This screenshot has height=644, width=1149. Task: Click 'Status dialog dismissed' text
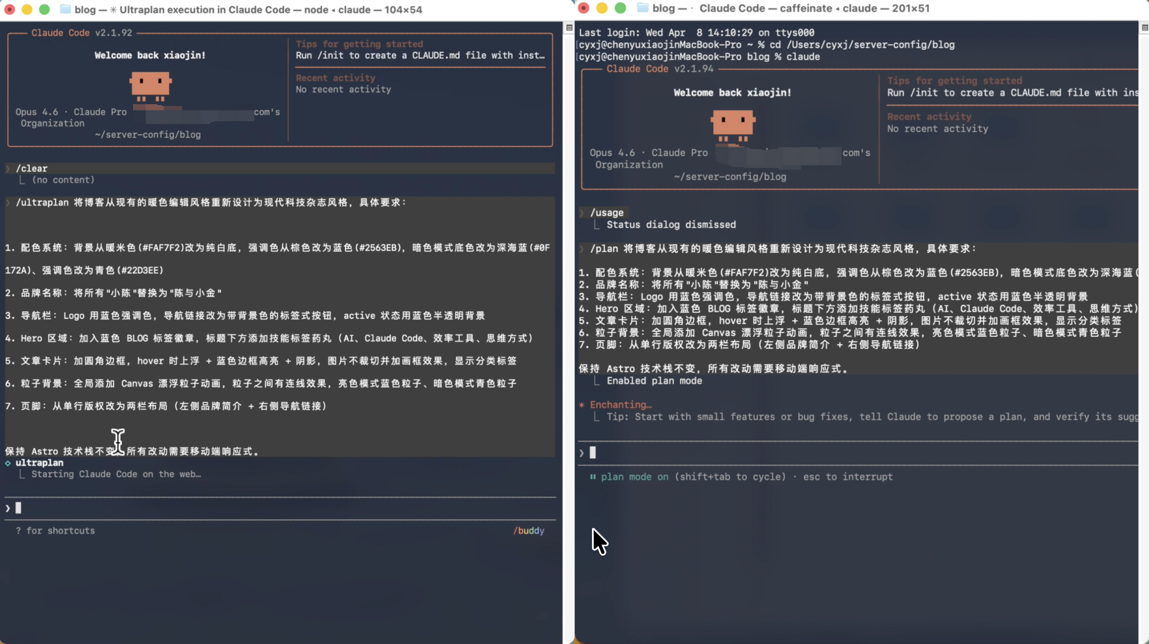(671, 225)
